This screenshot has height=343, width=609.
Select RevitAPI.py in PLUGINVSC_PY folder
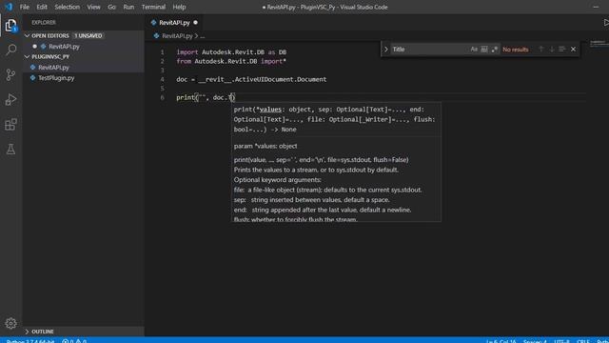click(53, 68)
